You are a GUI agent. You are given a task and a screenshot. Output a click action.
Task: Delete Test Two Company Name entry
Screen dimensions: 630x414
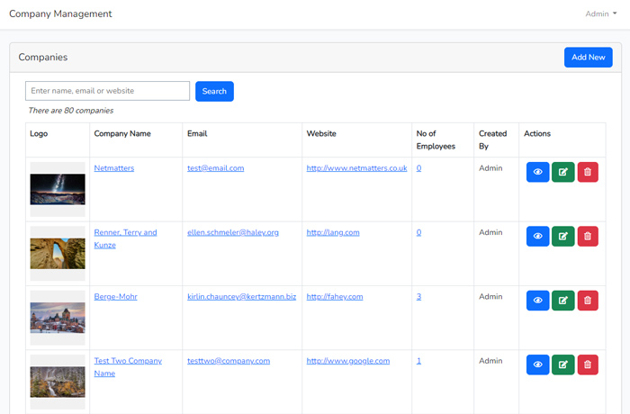tap(587, 364)
